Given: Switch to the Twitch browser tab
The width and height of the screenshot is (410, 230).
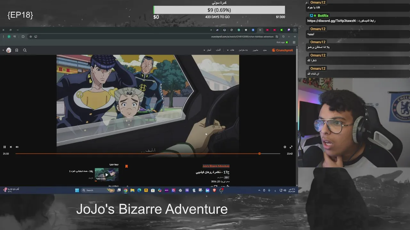Looking at the screenshot, I should click(x=289, y=30).
